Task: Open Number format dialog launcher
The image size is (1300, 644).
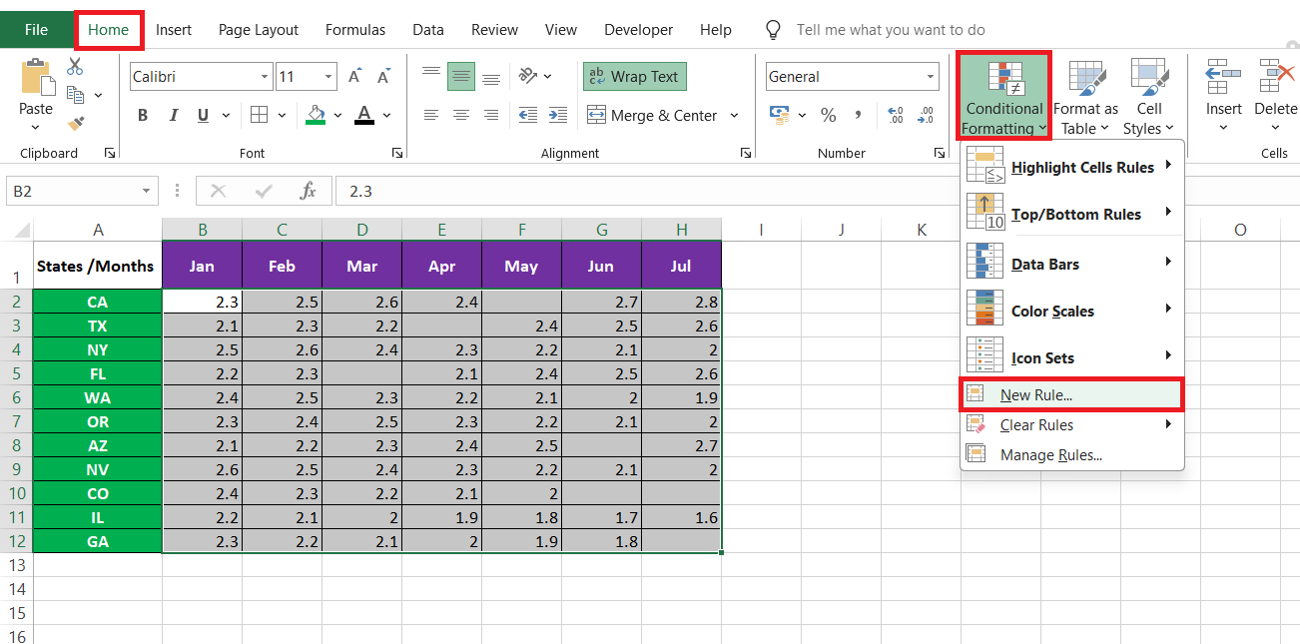Action: [940, 154]
